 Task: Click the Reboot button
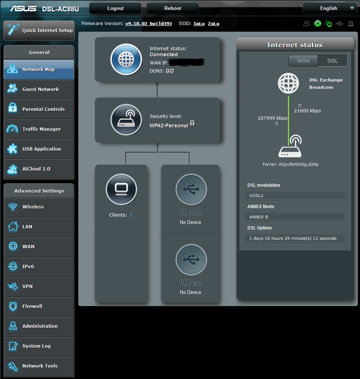coord(173,8)
